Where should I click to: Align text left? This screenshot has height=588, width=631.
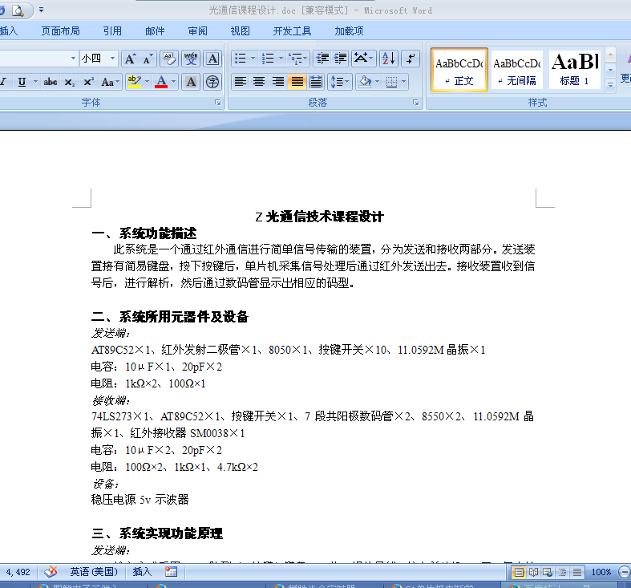(x=241, y=82)
